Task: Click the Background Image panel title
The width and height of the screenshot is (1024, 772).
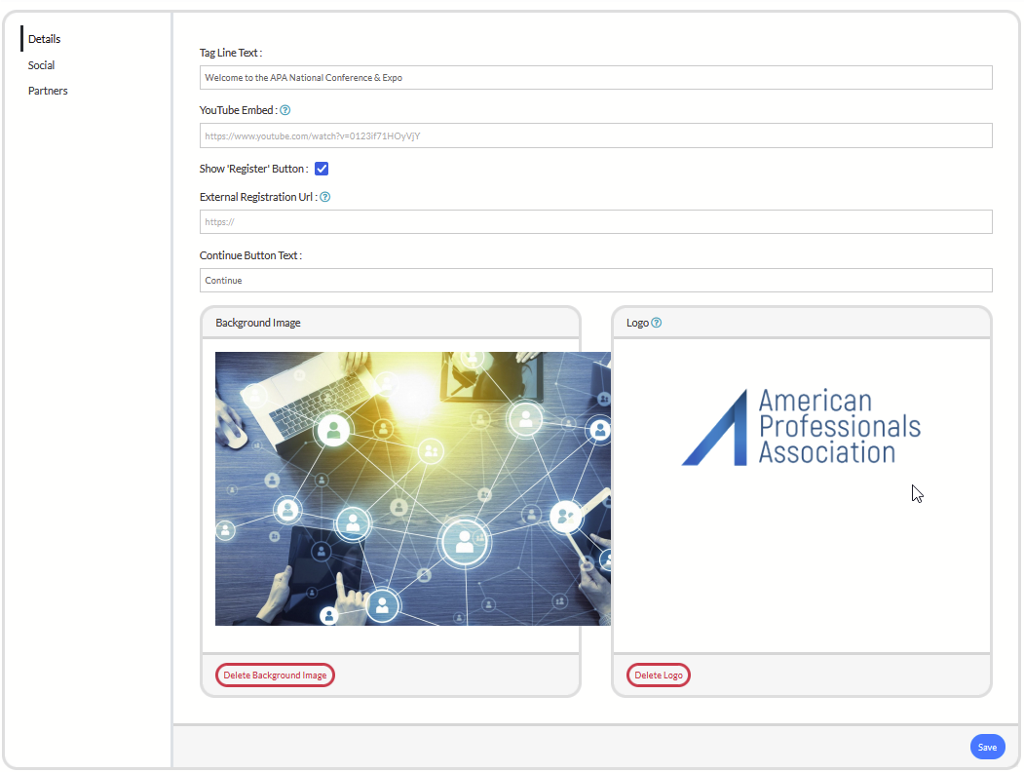Action: (x=258, y=323)
